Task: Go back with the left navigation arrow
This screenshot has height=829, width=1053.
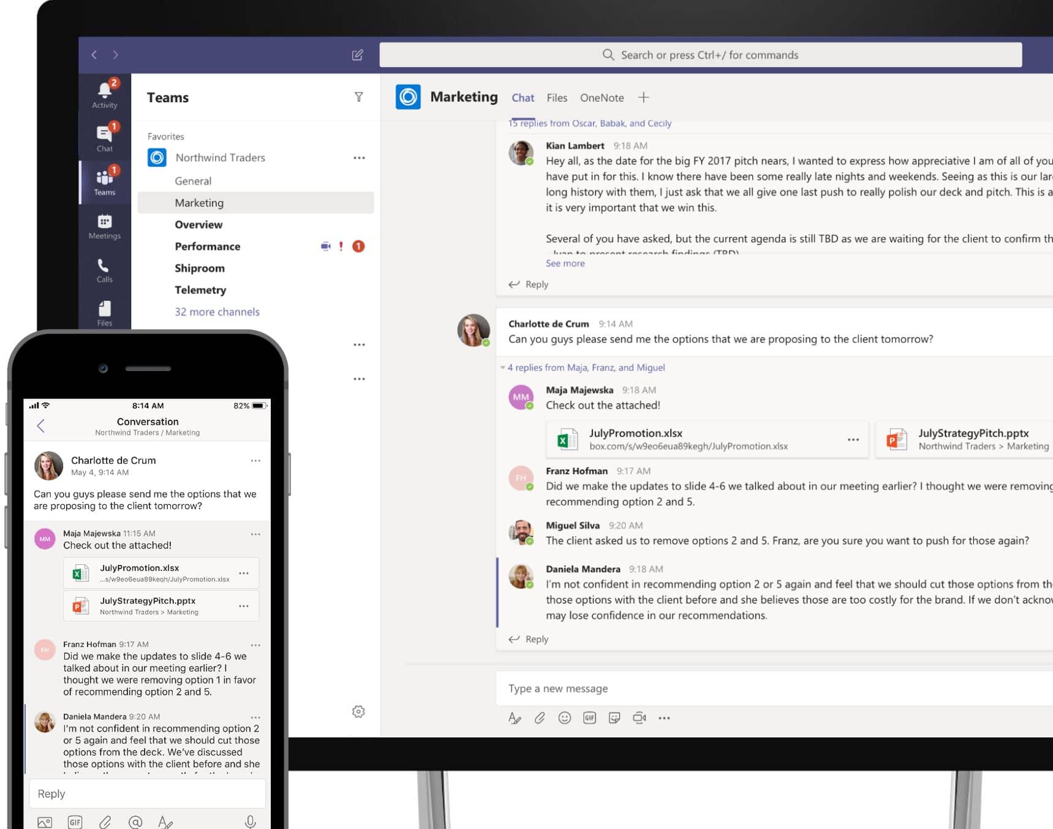Action: tap(94, 55)
